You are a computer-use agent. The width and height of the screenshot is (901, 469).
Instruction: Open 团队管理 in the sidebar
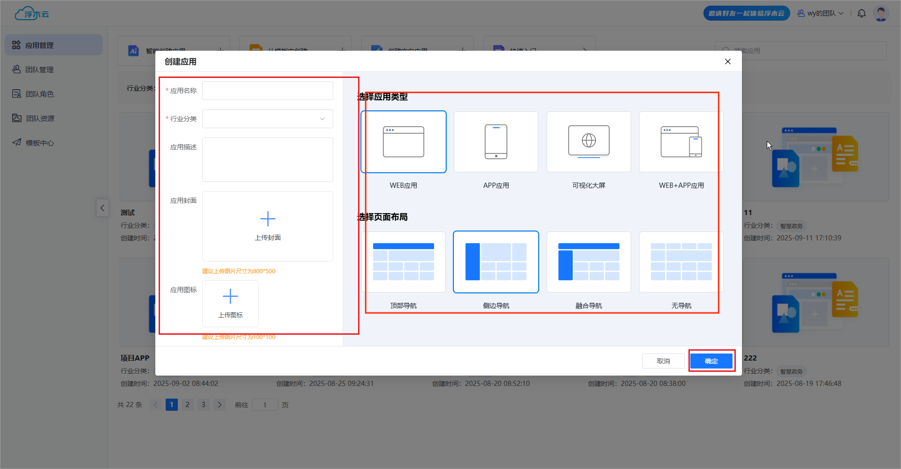[39, 69]
